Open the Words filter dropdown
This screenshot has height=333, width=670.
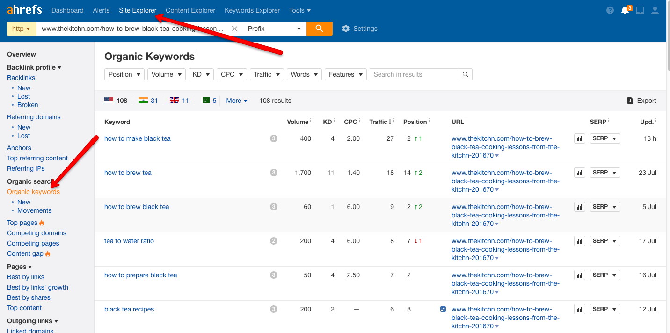[x=304, y=74]
